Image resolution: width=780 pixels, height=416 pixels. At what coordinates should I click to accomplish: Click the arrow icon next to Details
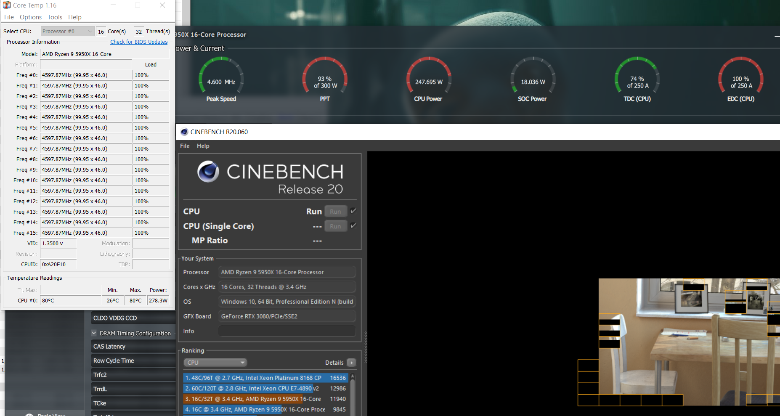coord(351,363)
